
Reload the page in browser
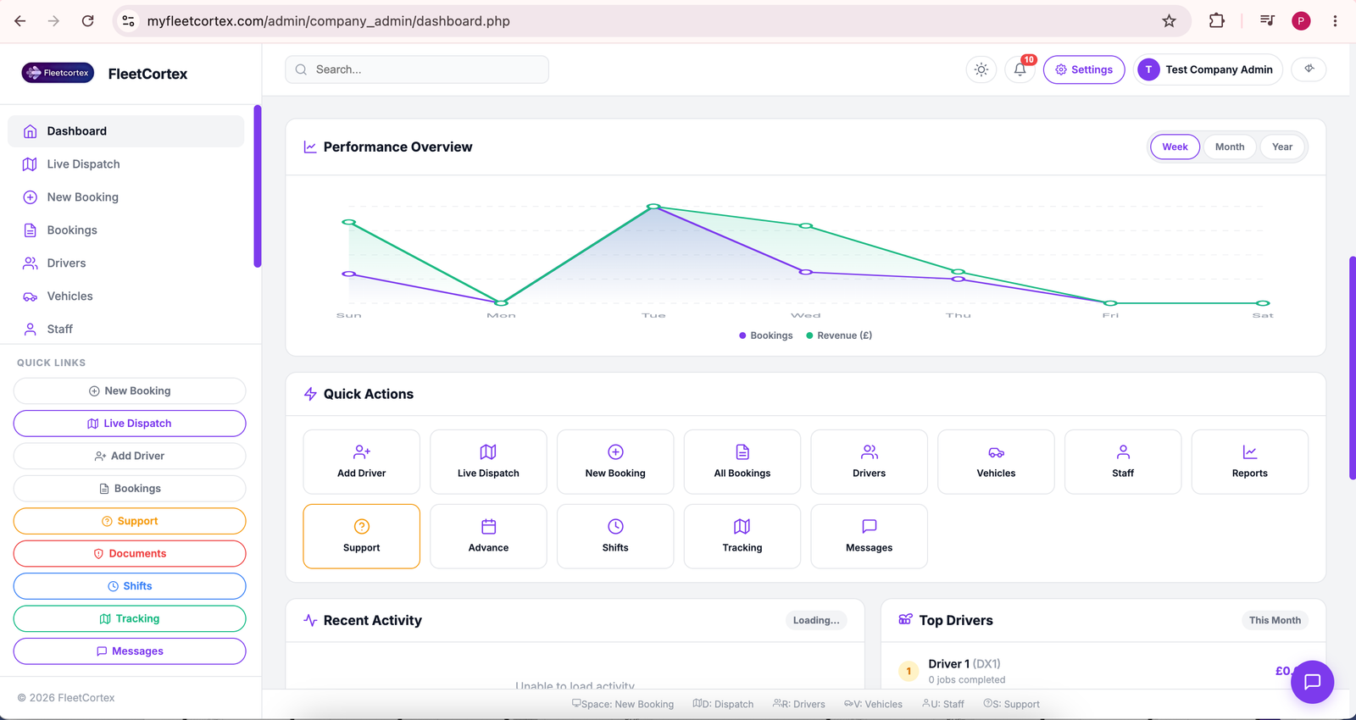click(x=87, y=21)
